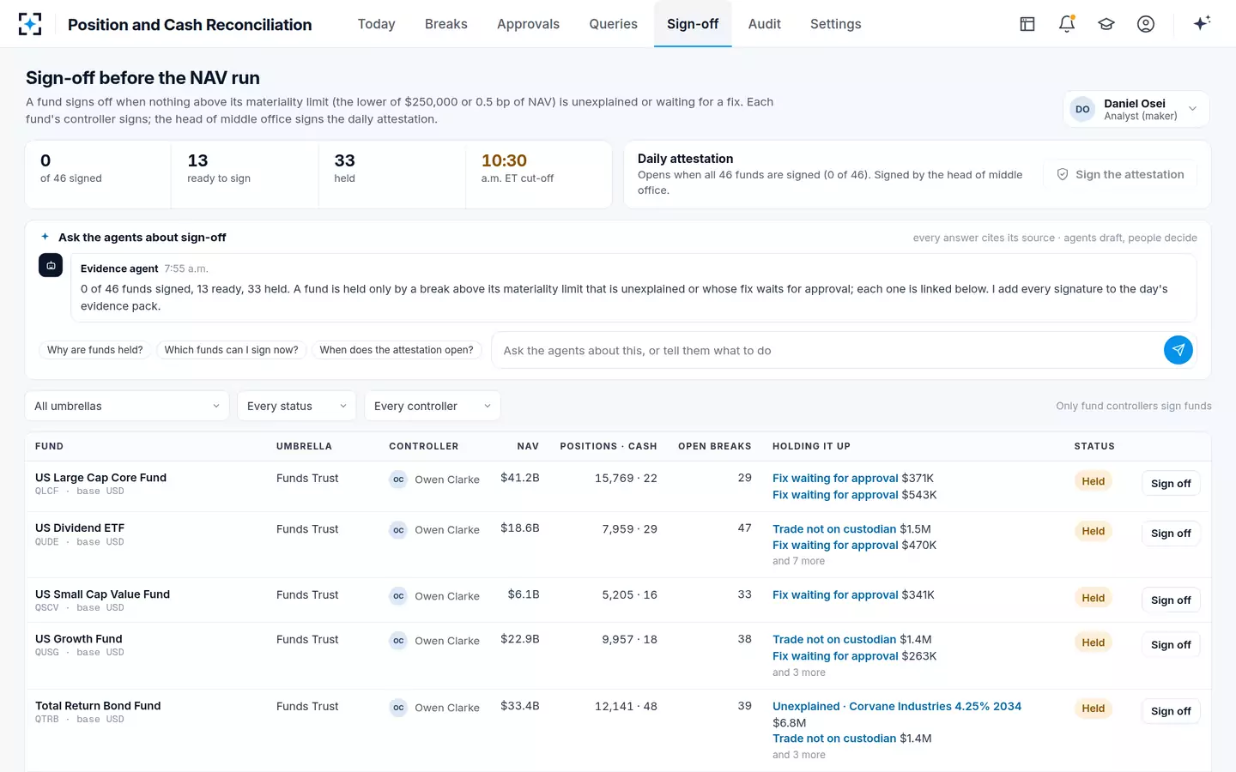Open the All umbrellas dropdown
Image resolution: width=1236 pixels, height=772 pixels.
(127, 406)
